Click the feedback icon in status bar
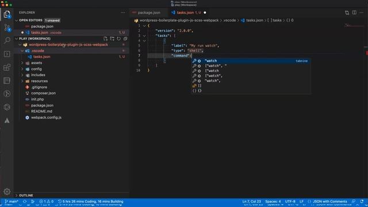The width and height of the screenshot is (368, 207). (354, 201)
